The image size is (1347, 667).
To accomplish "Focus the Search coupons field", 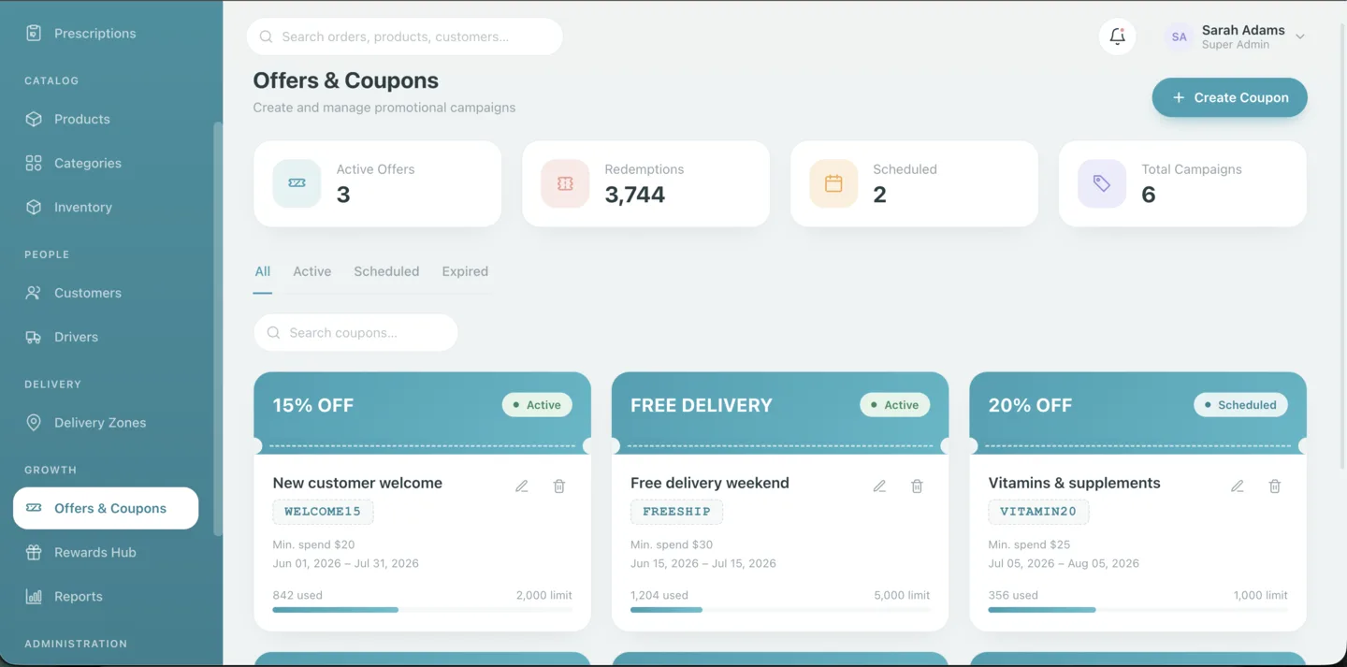I will [x=355, y=332].
